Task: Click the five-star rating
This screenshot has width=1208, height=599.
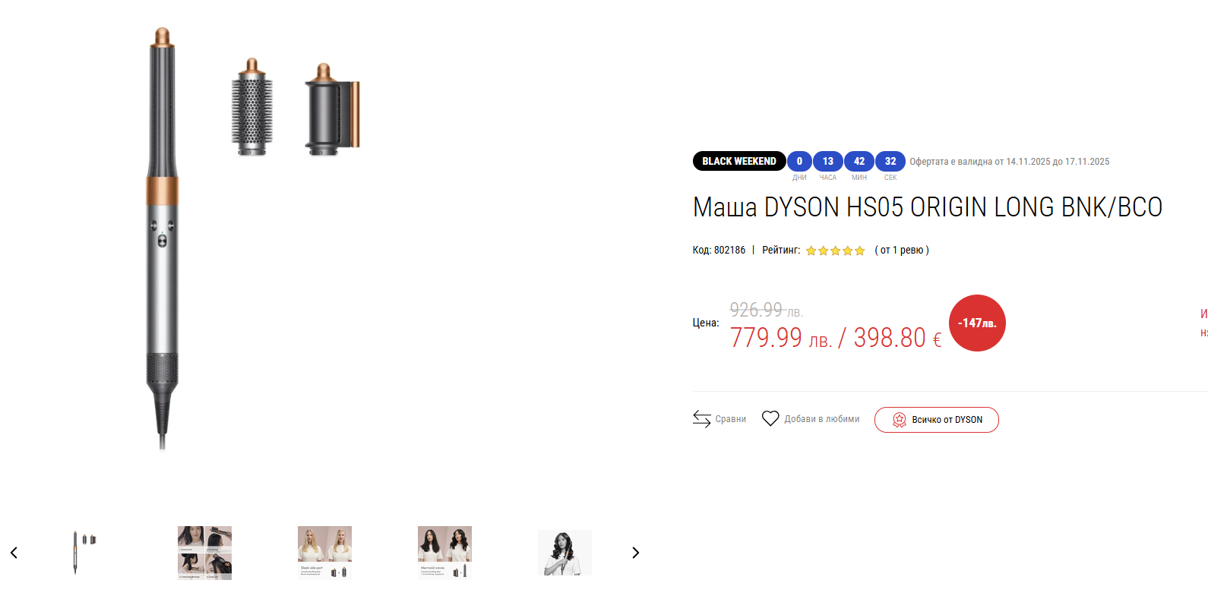Action: tap(835, 251)
